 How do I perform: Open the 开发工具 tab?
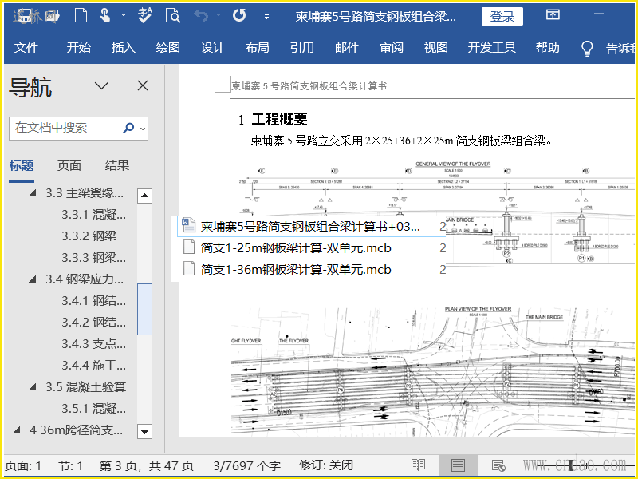[491, 48]
